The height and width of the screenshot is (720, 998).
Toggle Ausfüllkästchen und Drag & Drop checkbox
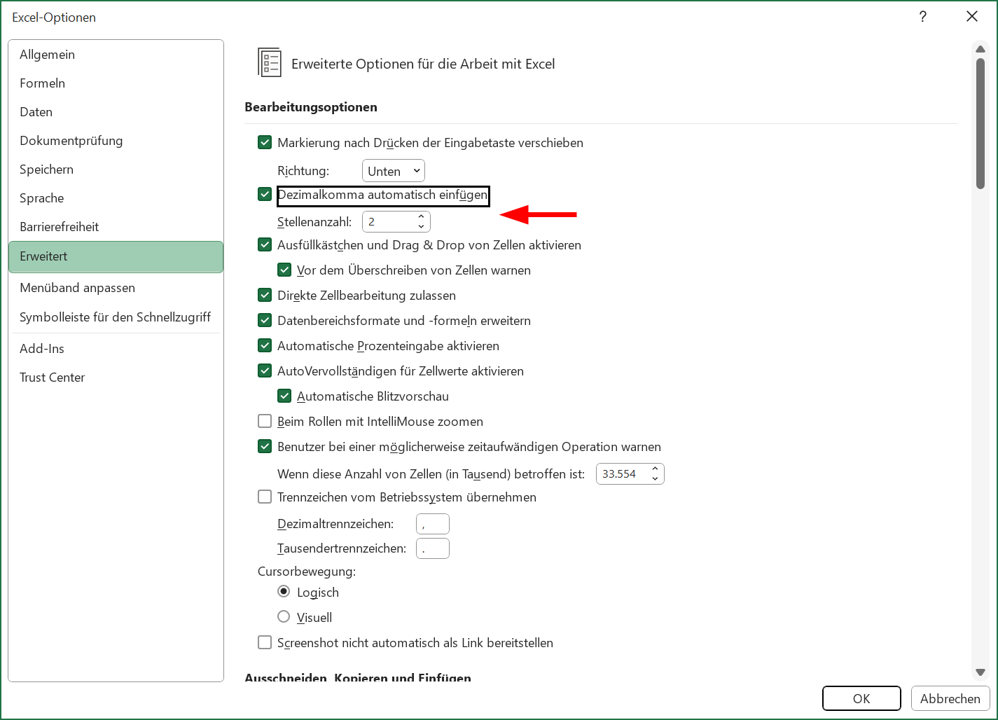click(x=265, y=245)
